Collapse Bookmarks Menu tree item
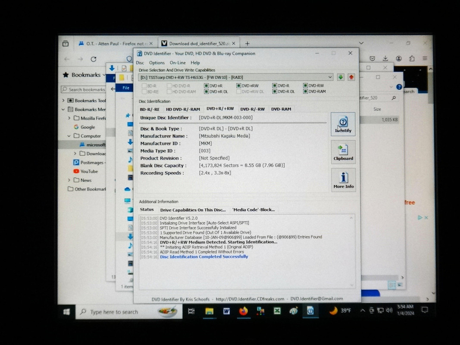Image resolution: width=460 pixels, height=345 pixels. (x=63, y=110)
